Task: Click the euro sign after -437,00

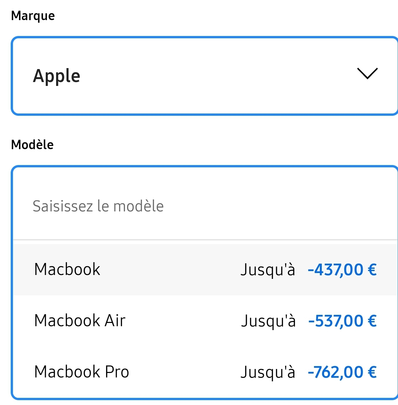Action: point(372,270)
